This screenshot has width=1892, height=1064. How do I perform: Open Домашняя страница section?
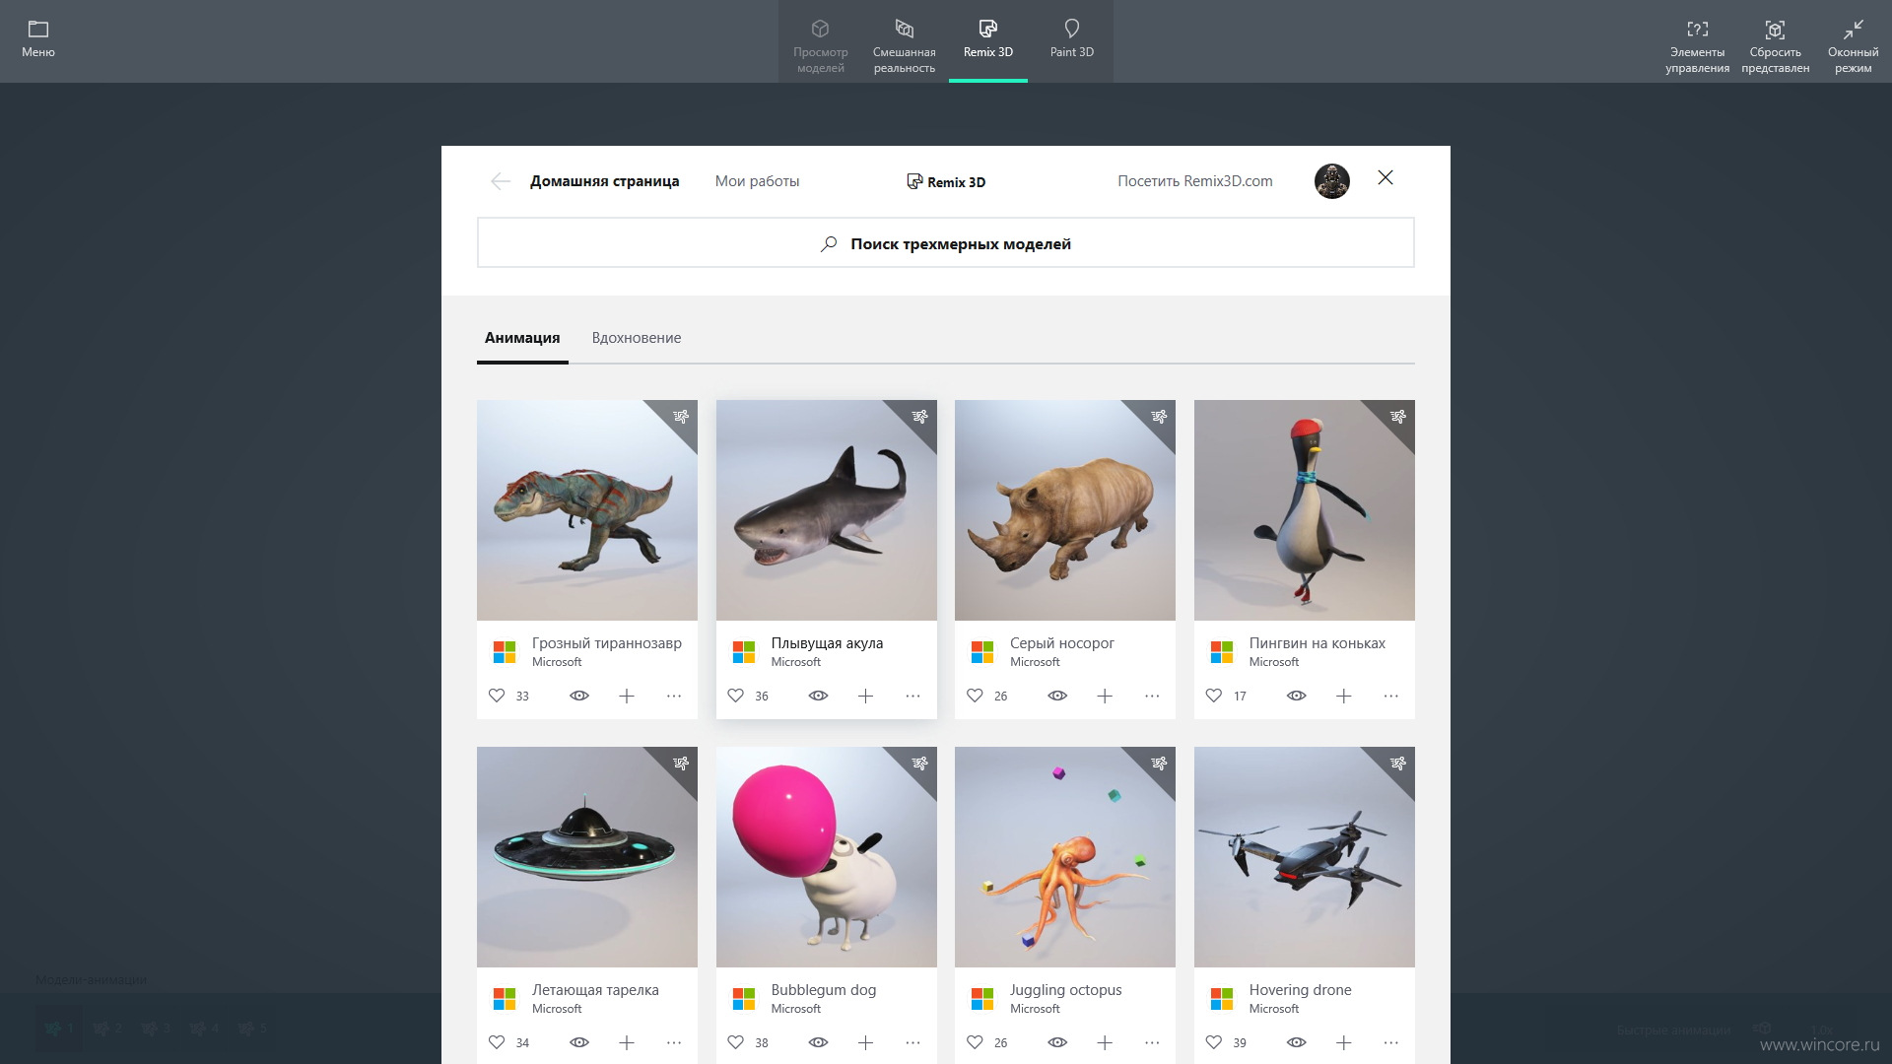click(x=605, y=181)
